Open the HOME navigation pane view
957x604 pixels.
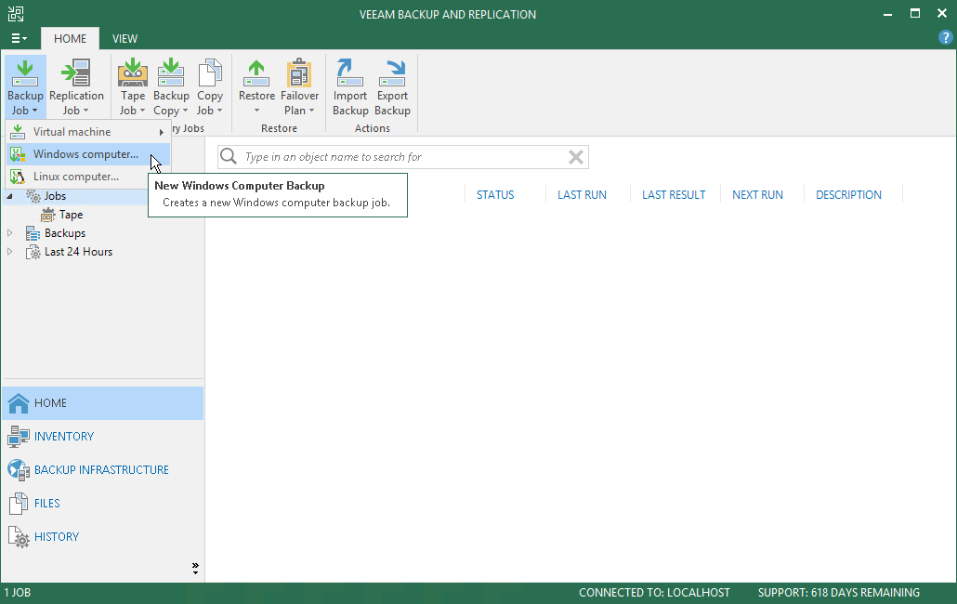[x=102, y=403]
